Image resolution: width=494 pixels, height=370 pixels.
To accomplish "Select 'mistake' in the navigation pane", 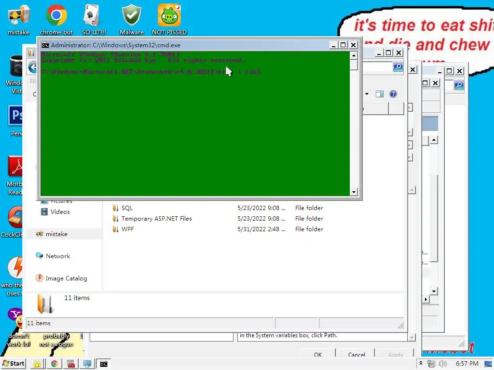I will (52, 234).
